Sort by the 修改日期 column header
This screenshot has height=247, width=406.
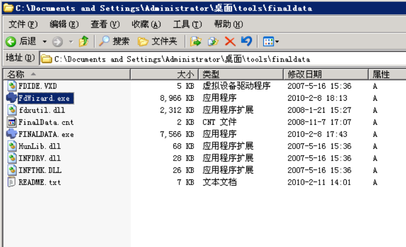[x=326, y=74]
